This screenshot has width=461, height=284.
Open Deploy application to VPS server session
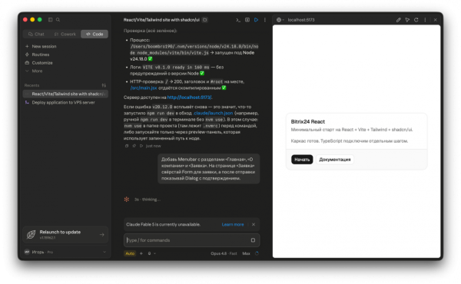65,103
